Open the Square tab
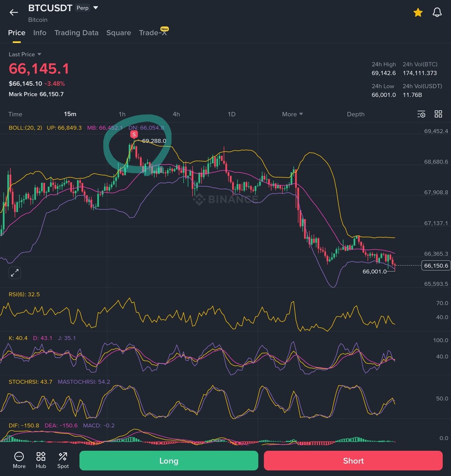 tap(119, 33)
